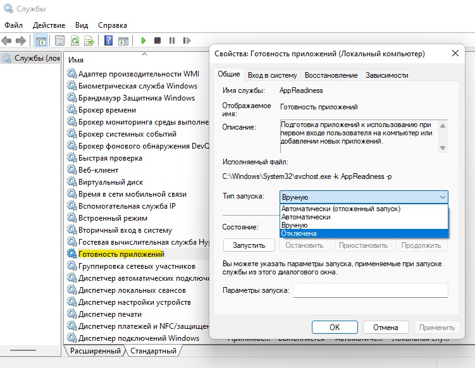
Task: Choose Автоматически (отложенный запуск) option
Action: 364,209
